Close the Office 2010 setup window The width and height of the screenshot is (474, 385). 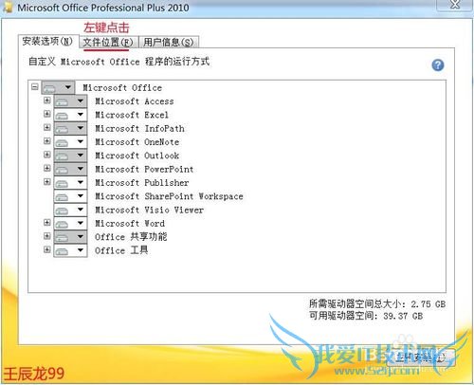tap(455, 5)
